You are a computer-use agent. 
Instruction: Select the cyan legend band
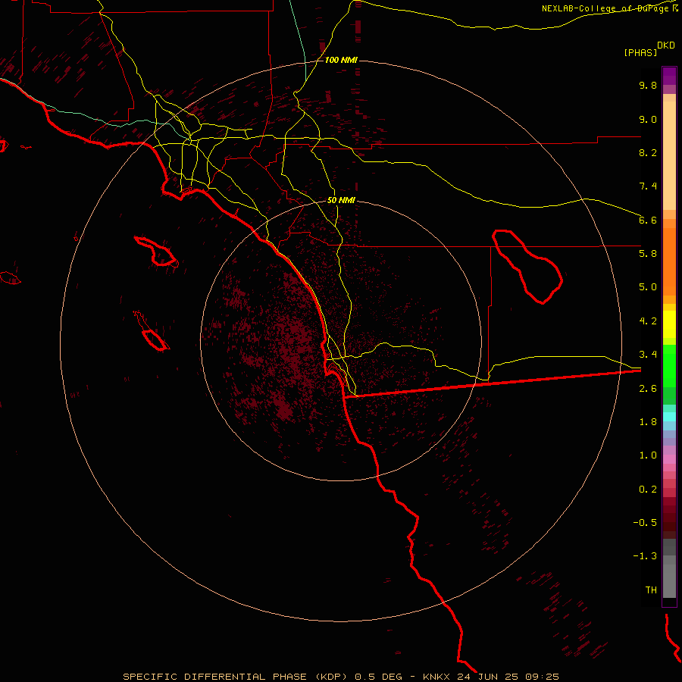(669, 417)
